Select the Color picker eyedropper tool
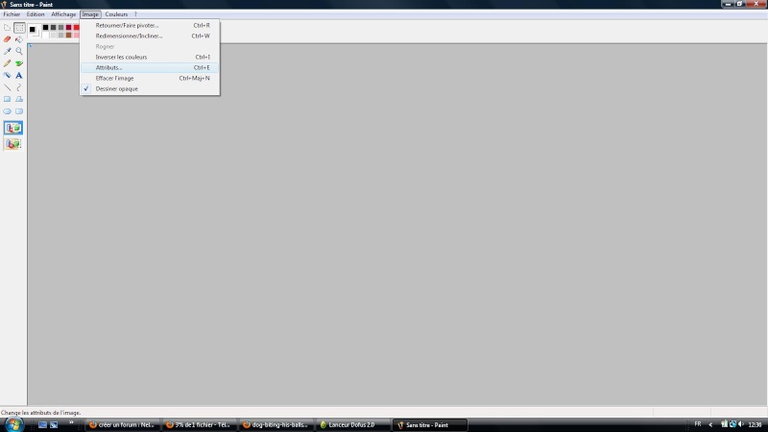Image resolution: width=768 pixels, height=432 pixels. pyautogui.click(x=7, y=52)
